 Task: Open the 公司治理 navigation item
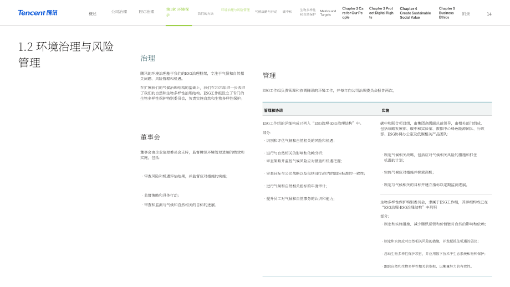tap(119, 12)
